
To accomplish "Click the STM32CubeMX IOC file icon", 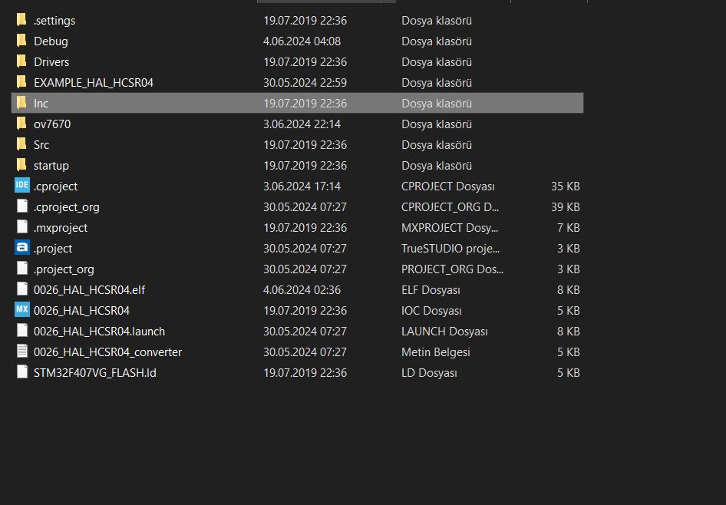I will (21, 310).
